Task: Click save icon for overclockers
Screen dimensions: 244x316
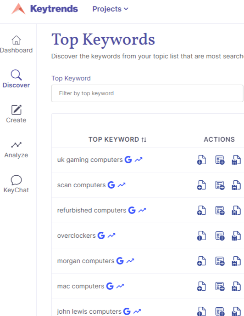Action: [x=236, y=236]
